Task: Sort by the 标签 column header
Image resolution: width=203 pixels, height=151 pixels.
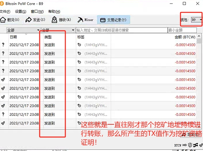Action: (x=93, y=37)
